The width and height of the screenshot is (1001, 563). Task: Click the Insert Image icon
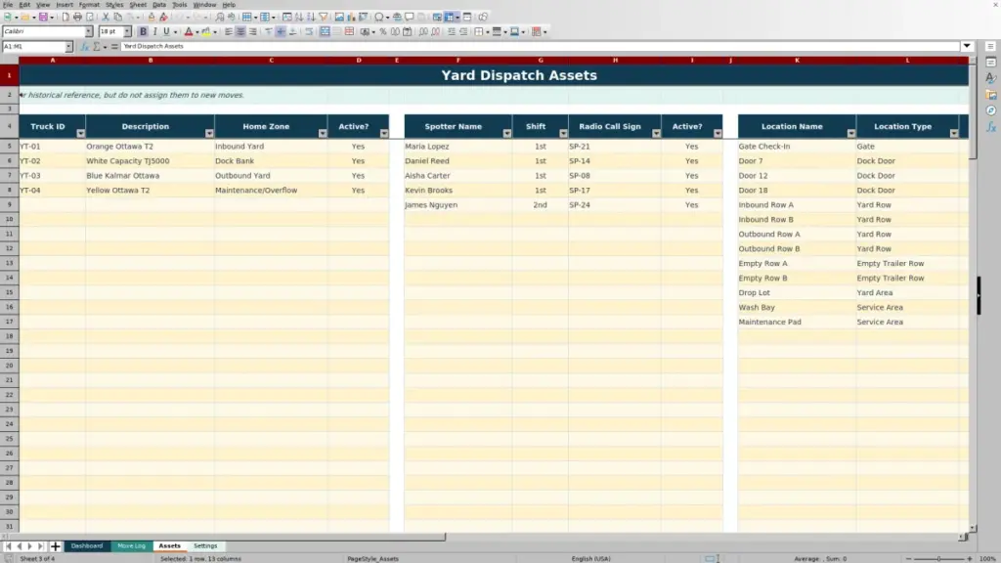coord(339,17)
